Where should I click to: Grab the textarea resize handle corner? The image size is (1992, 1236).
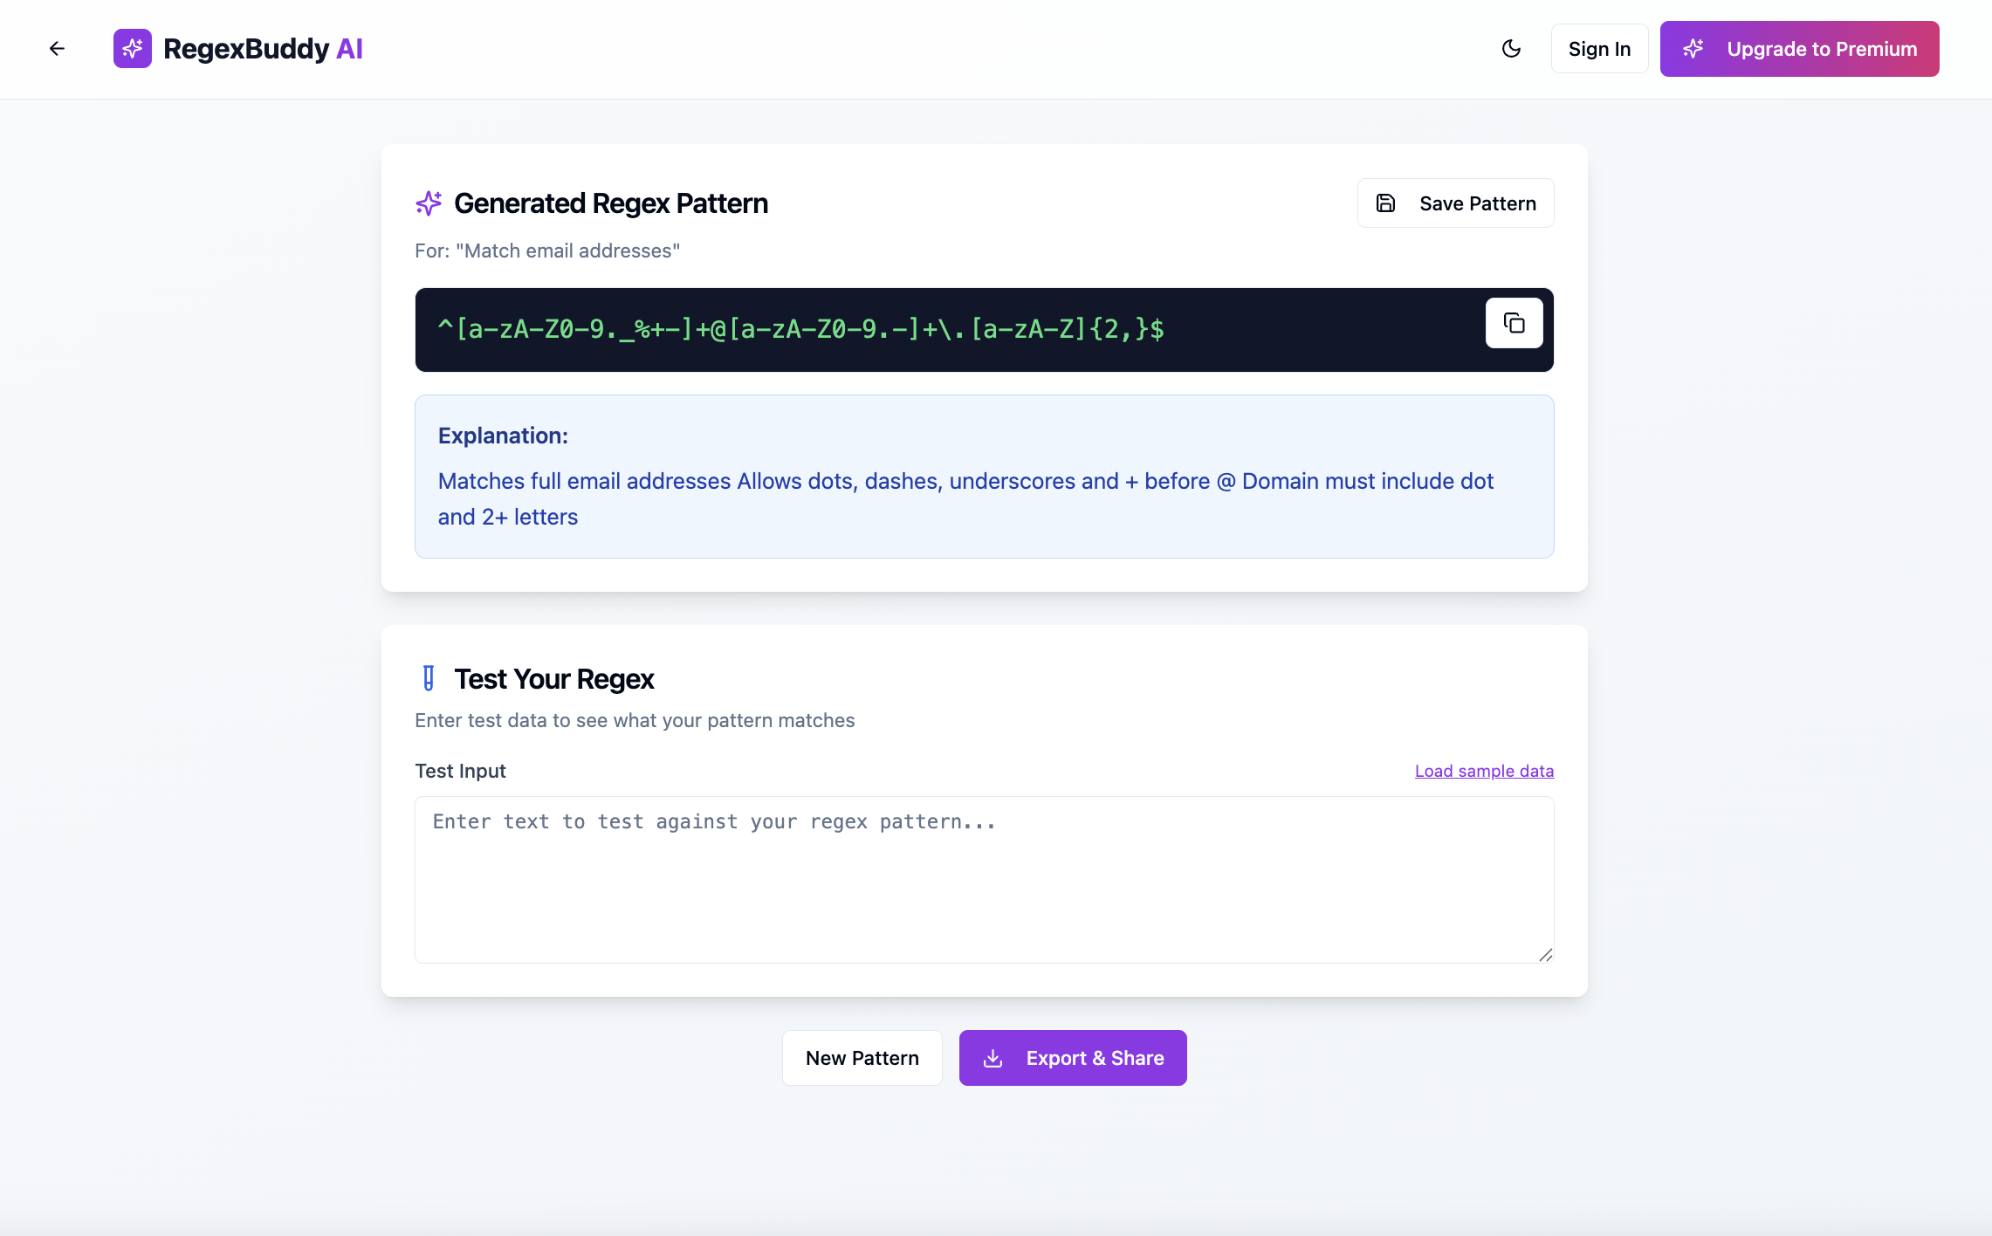[x=1545, y=955]
